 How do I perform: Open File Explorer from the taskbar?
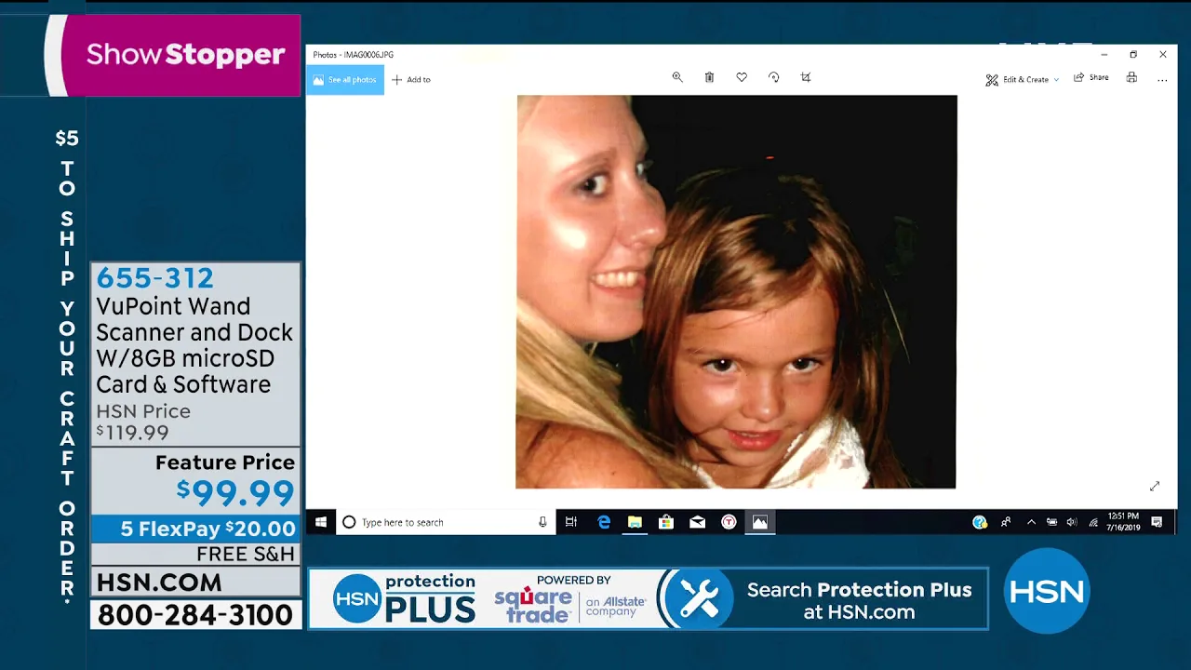point(635,522)
